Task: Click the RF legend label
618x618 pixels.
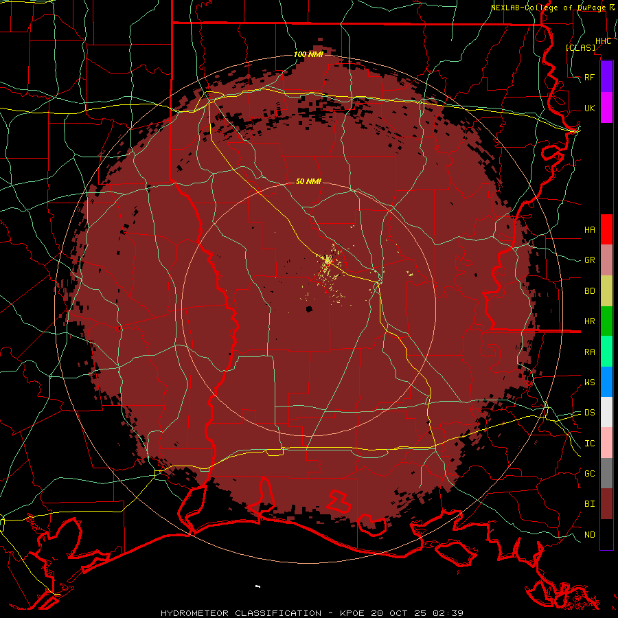Action: click(590, 77)
